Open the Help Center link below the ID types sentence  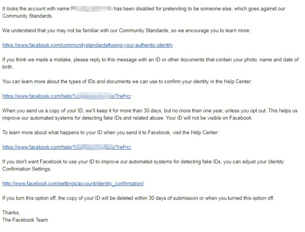coord(66,96)
